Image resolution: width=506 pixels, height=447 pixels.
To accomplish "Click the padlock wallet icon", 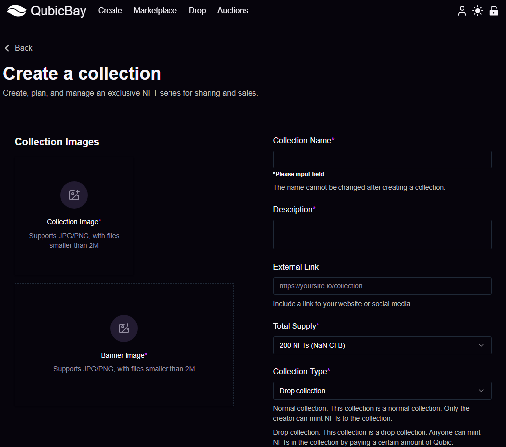I will 493,10.
